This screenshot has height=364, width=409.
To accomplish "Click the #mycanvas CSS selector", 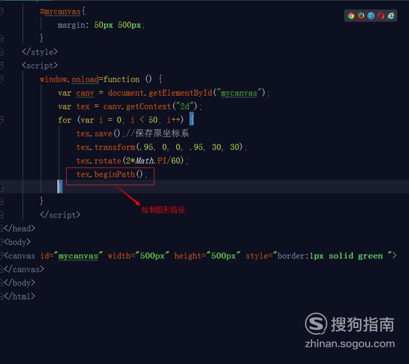I will [60, 11].
